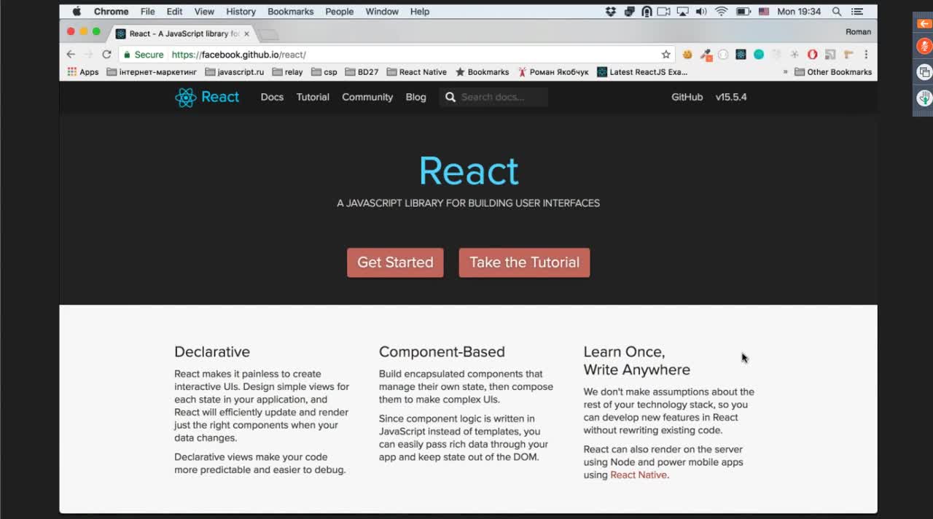
Task: Click the magnifier icon in docs search
Action: pos(450,97)
